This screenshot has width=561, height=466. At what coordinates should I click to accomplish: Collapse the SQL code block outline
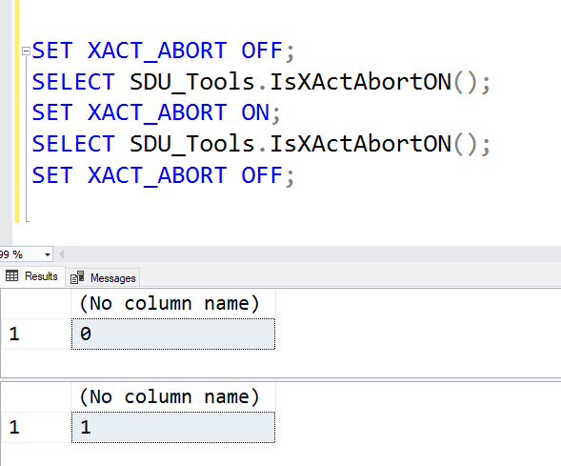click(x=26, y=51)
